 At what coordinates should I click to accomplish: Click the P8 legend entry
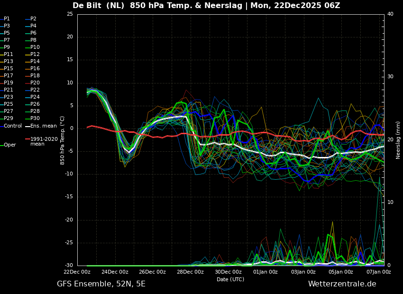pos(31,40)
